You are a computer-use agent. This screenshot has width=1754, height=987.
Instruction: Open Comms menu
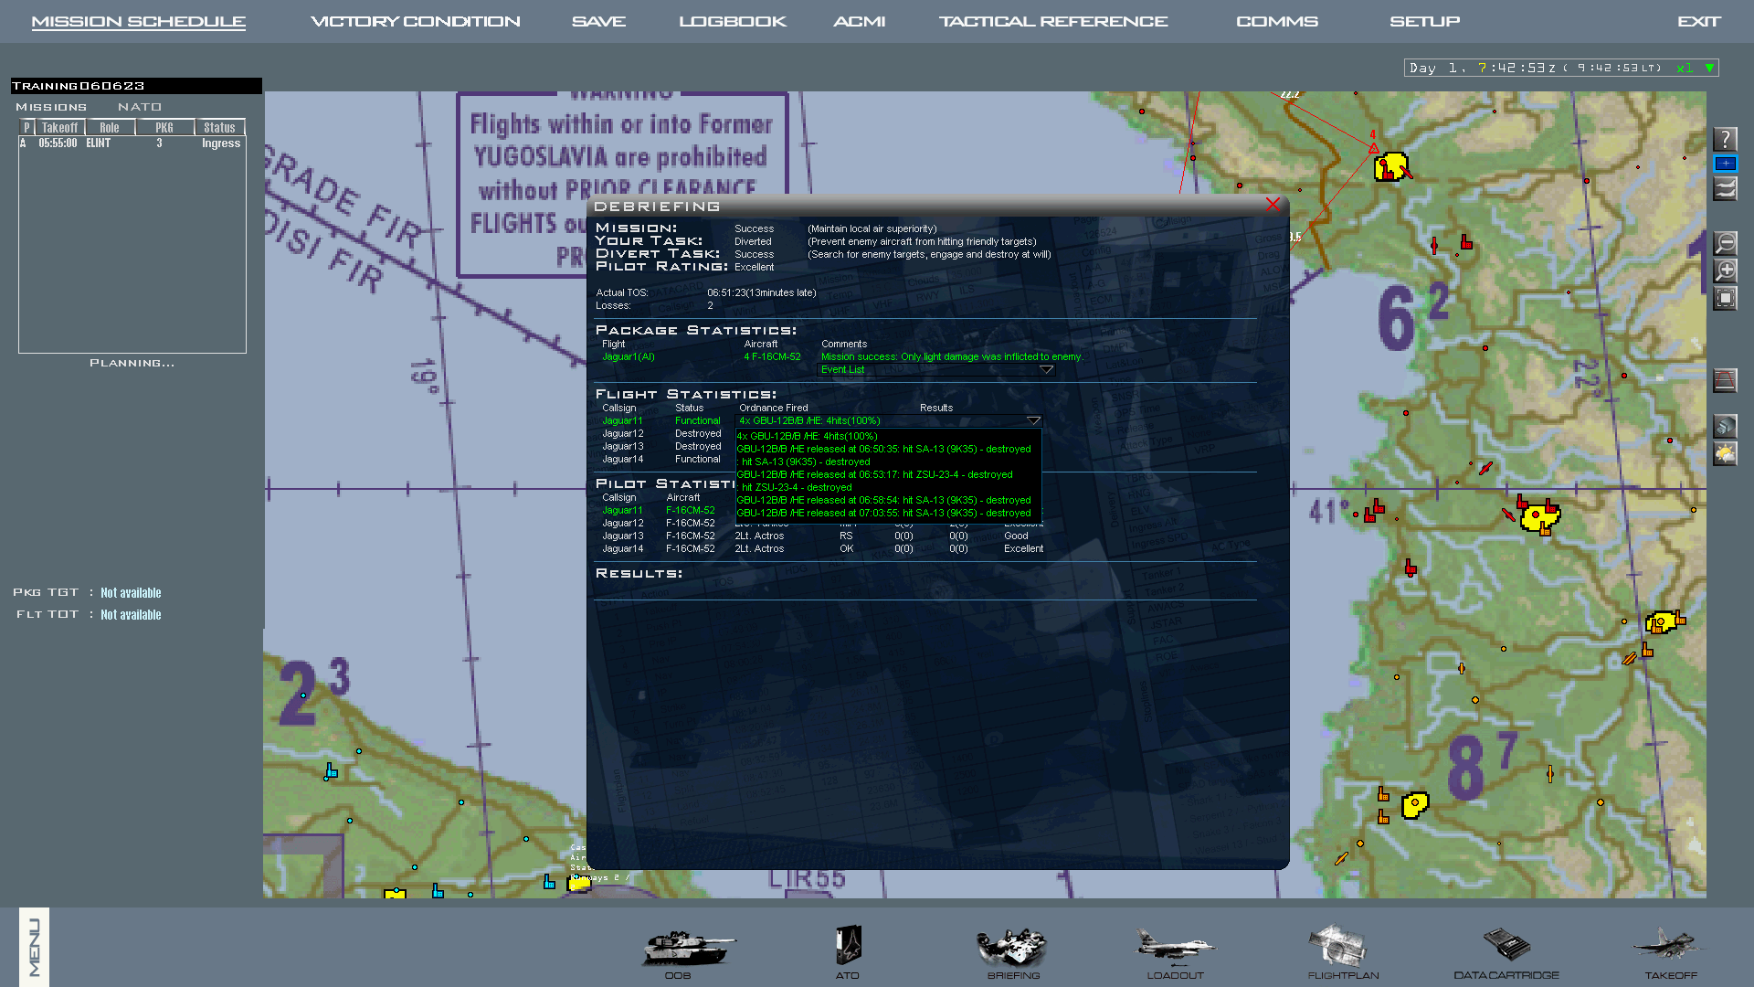(1277, 21)
